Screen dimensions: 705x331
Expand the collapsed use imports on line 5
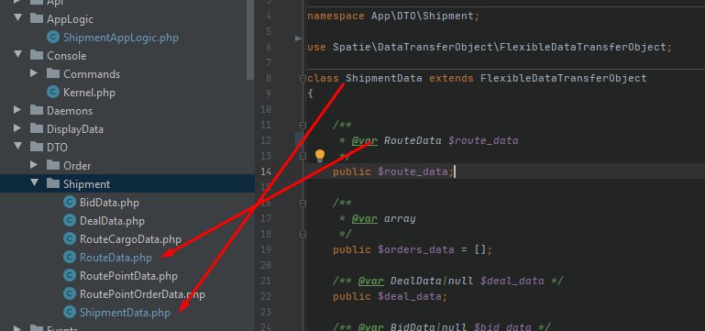[298, 39]
